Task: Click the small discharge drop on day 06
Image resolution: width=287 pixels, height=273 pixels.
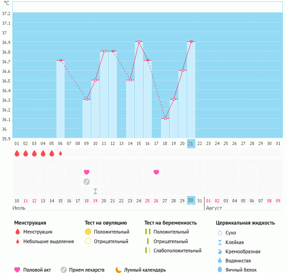Action: click(x=61, y=153)
